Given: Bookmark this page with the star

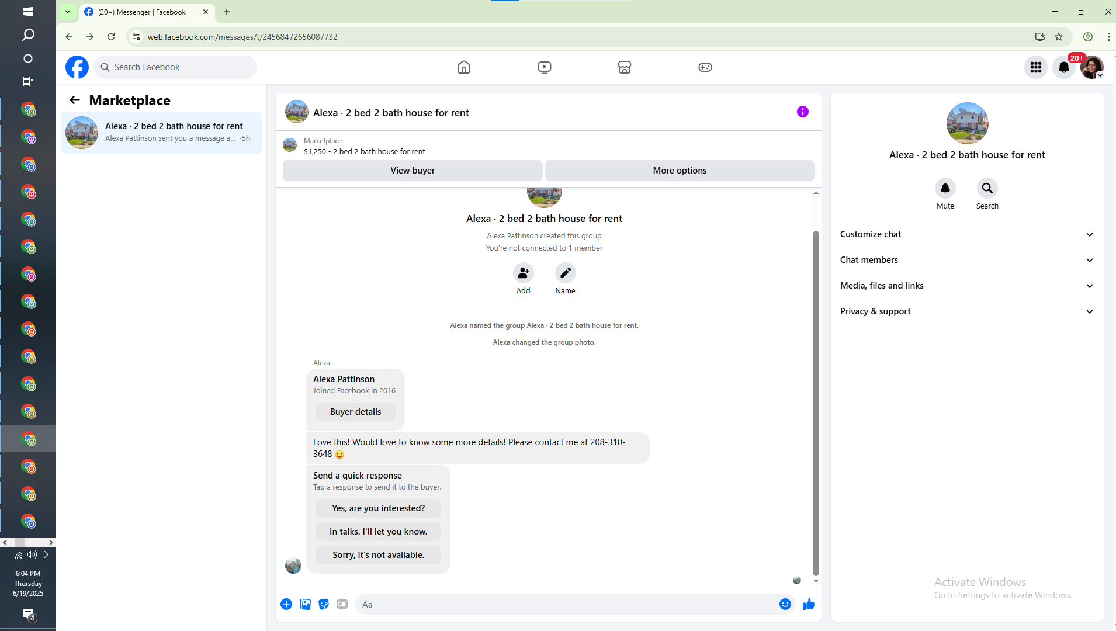Looking at the screenshot, I should [x=1059, y=37].
